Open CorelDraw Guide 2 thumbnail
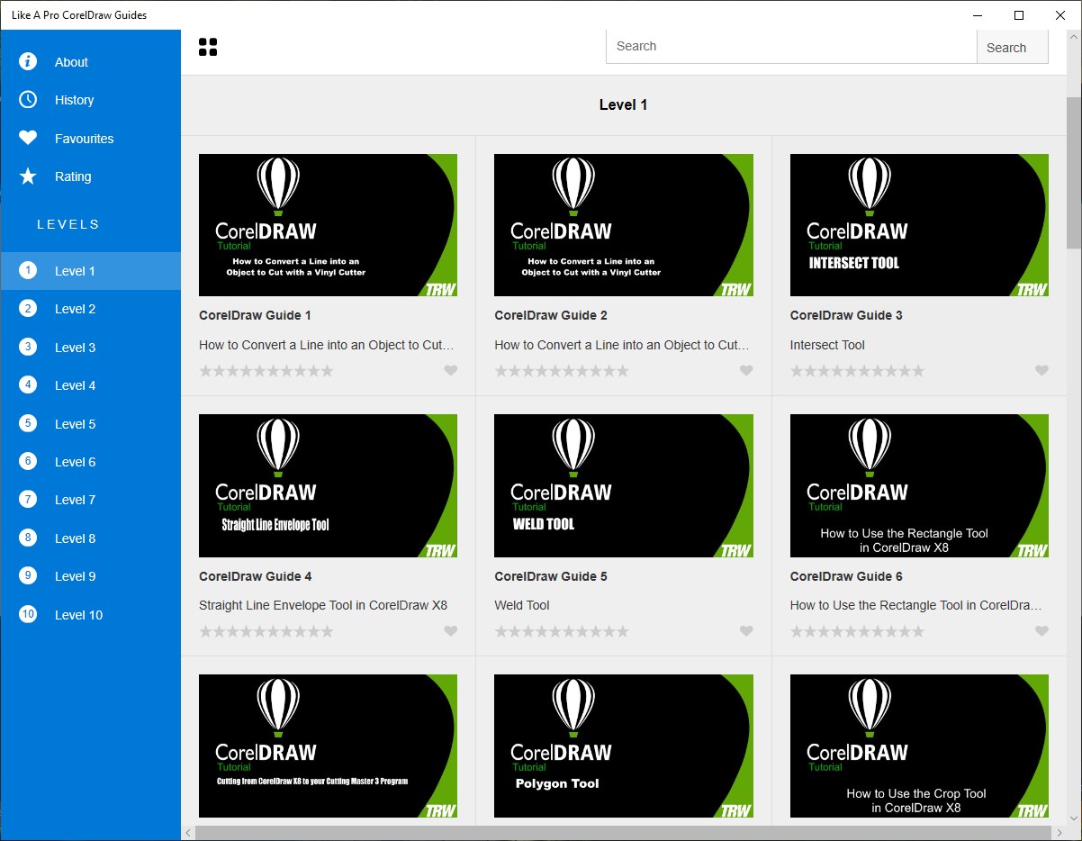Screen dimensions: 1082x841 click(x=624, y=225)
